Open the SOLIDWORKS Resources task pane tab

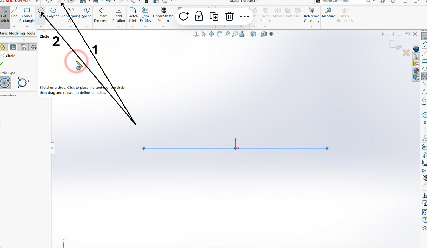tap(416, 49)
